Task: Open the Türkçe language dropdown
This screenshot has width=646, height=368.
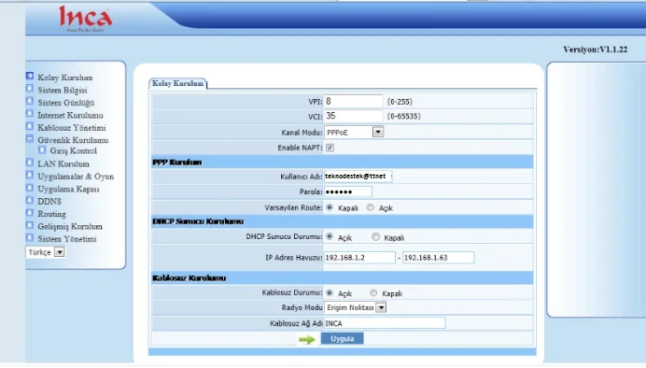Action: coord(46,252)
